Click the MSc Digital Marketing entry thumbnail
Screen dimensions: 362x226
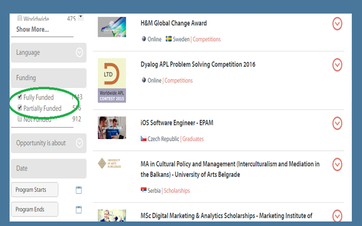(x=112, y=215)
